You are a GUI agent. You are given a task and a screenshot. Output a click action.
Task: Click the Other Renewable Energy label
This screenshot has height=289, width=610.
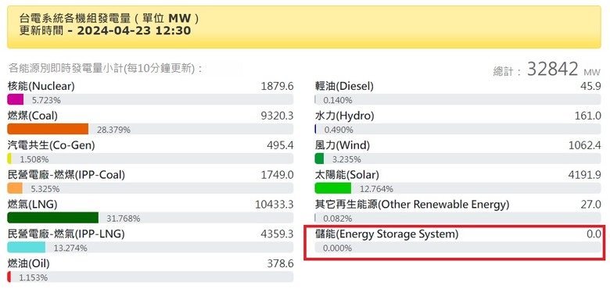tap(412, 205)
